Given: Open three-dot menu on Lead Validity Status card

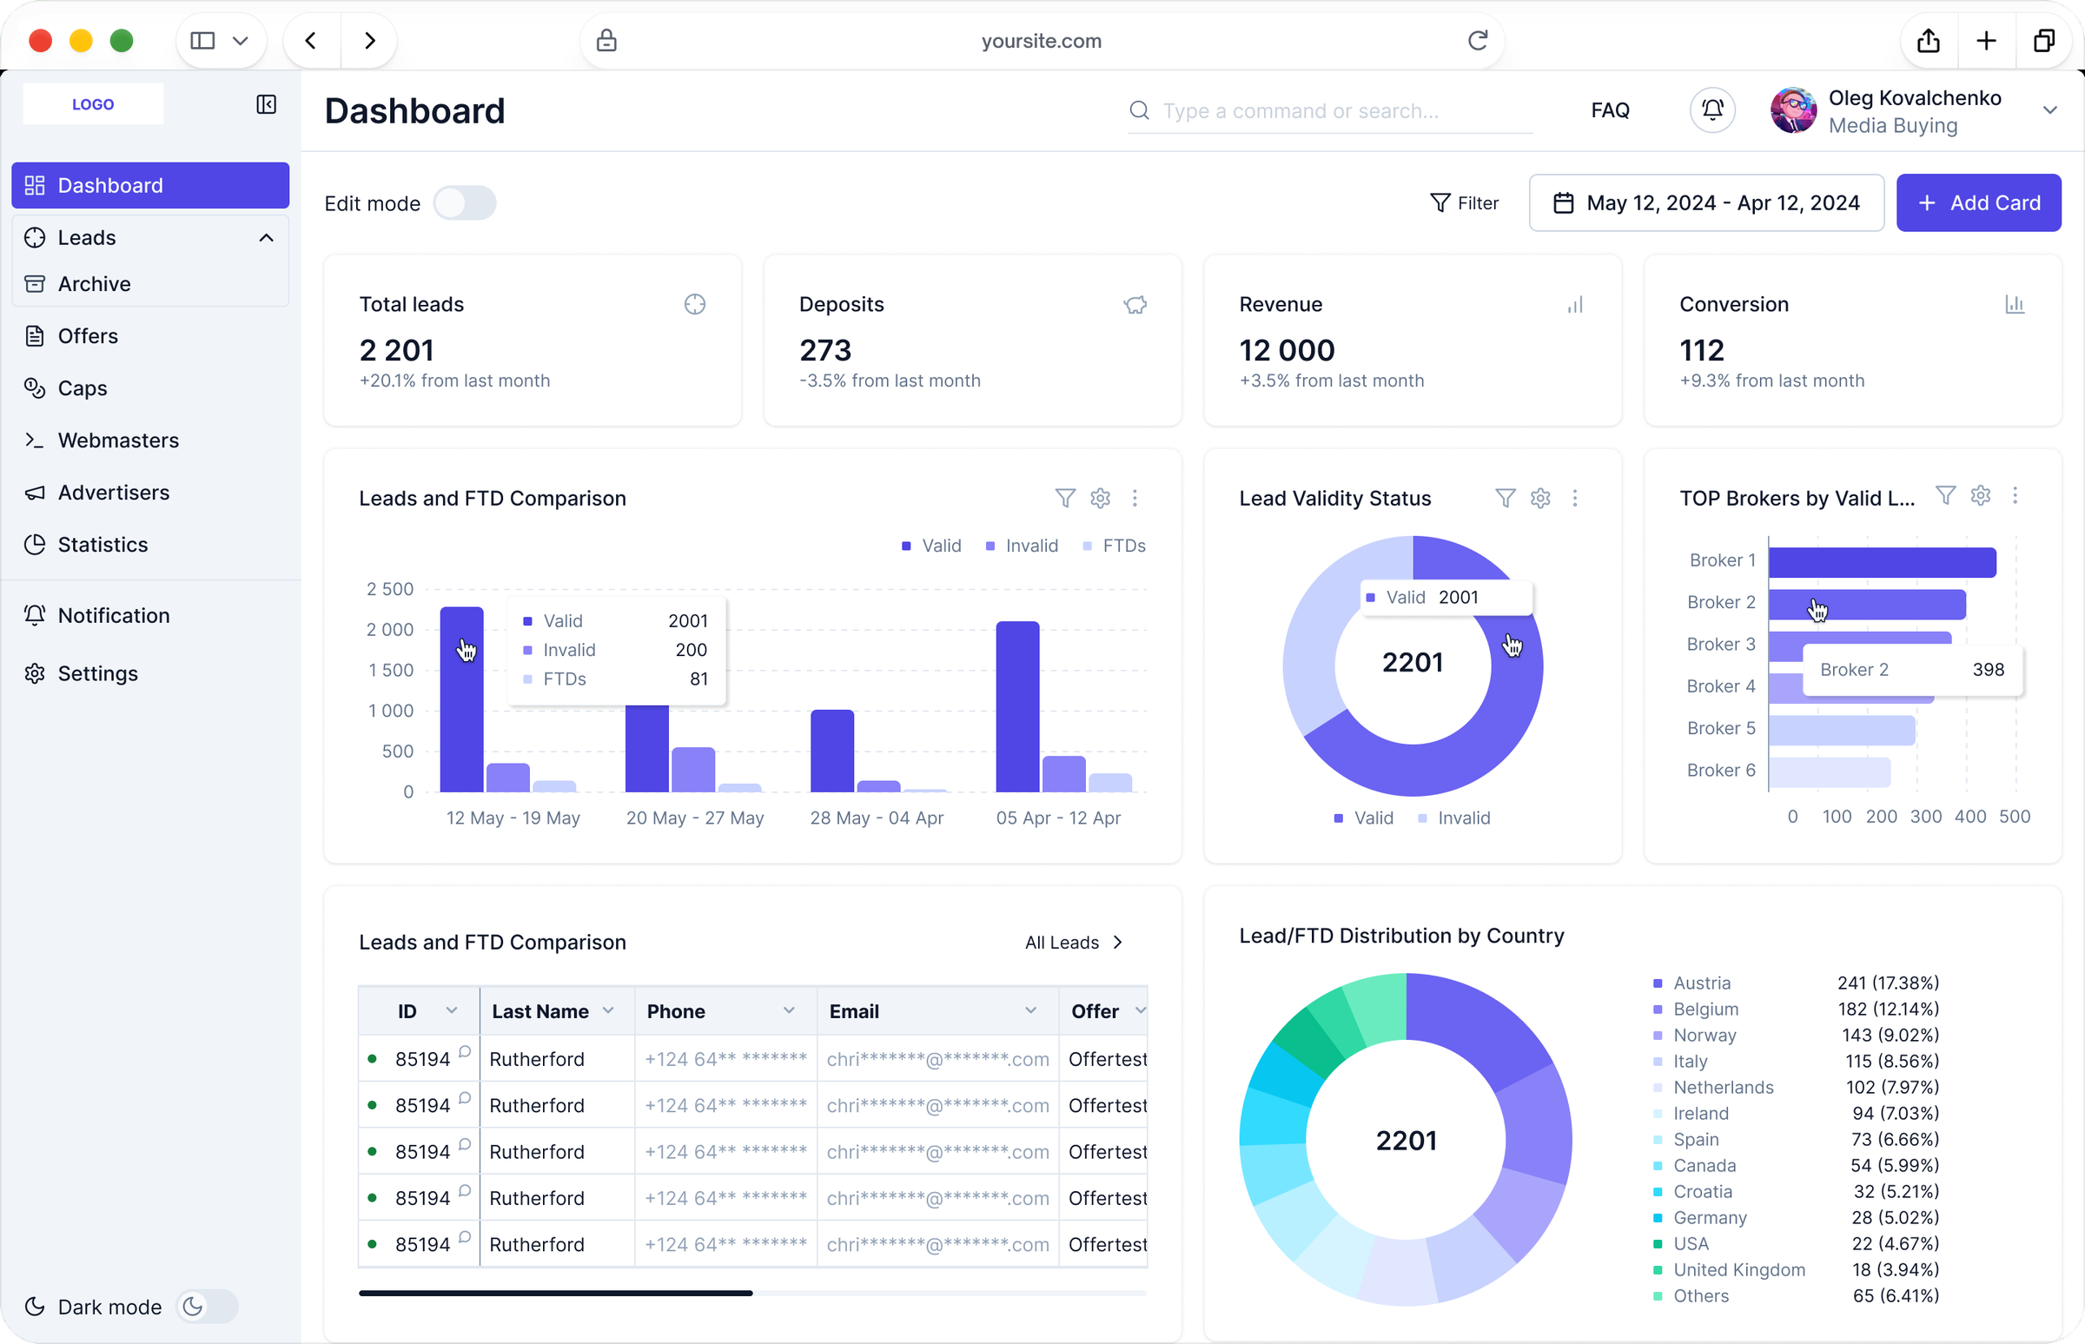Looking at the screenshot, I should click(x=1575, y=499).
